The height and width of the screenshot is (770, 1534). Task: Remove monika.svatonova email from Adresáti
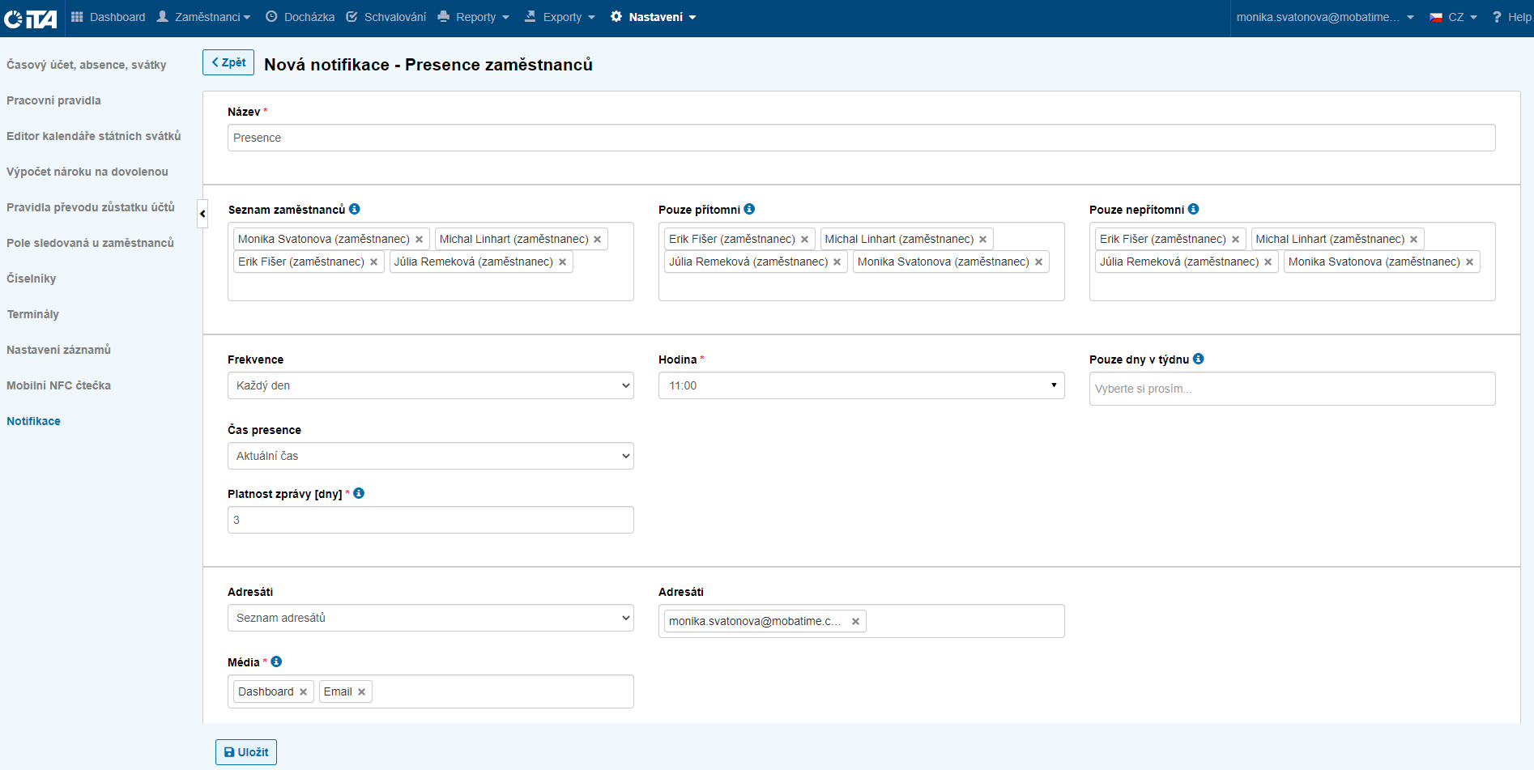855,622
